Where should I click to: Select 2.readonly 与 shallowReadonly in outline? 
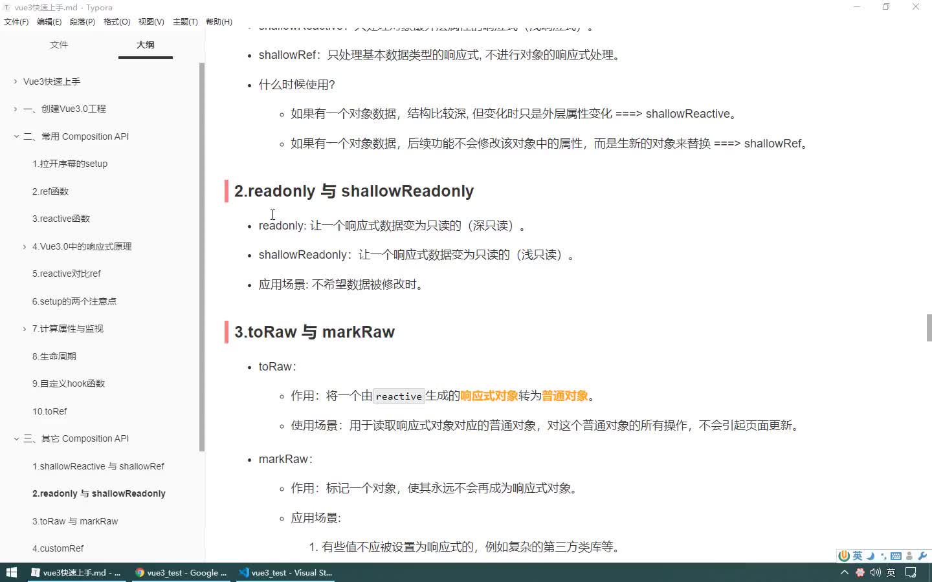tap(99, 493)
